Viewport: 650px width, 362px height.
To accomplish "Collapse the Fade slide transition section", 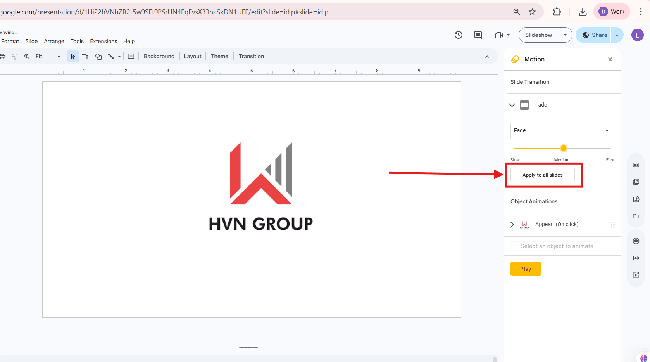I will coord(512,105).
